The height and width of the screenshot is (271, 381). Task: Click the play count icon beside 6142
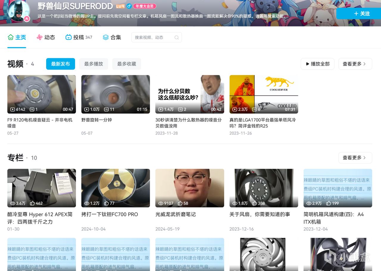pyautogui.click(x=13, y=109)
